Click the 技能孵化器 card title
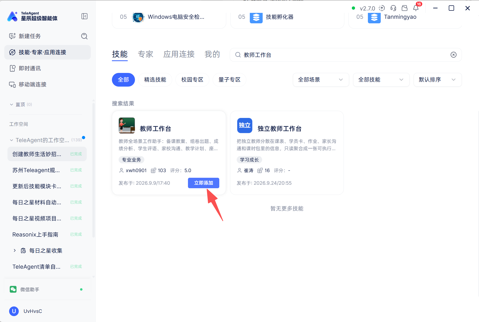Image resolution: width=479 pixels, height=322 pixels. coord(280,17)
